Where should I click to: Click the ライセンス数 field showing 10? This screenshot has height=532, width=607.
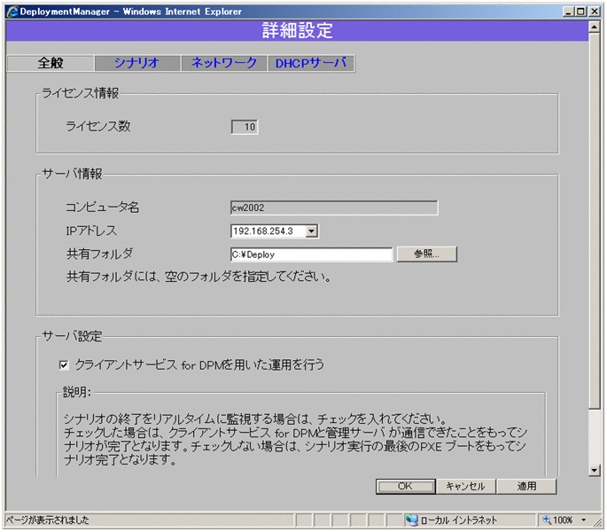(x=245, y=127)
